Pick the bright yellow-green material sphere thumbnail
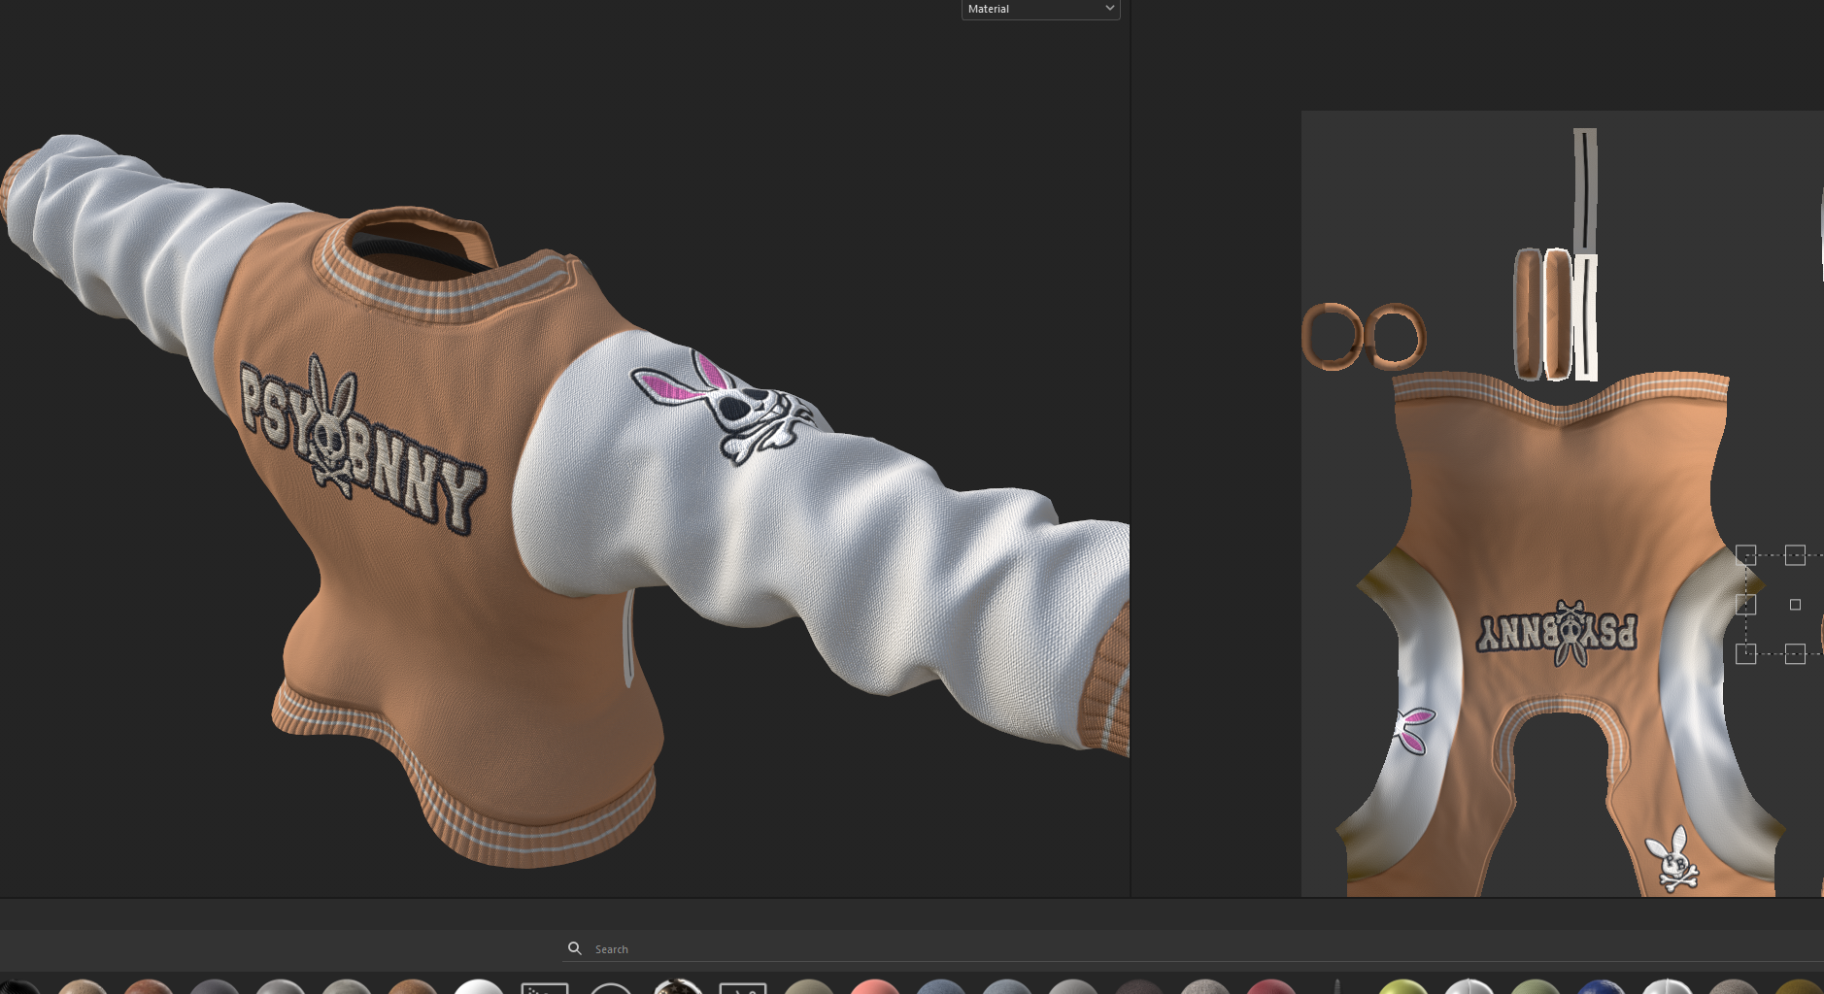This screenshot has height=994, width=1824. (x=1402, y=987)
